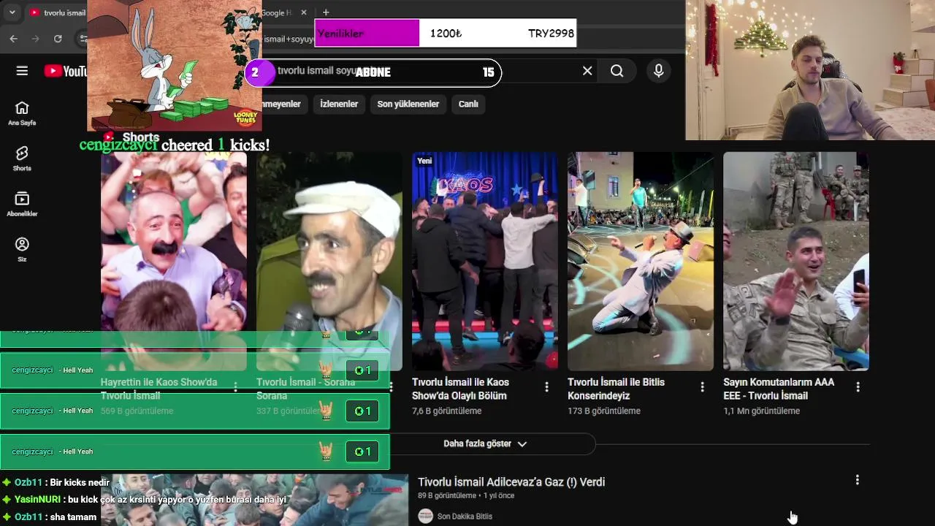This screenshot has width=935, height=526.
Task: Start voice search with microphone icon
Action: tap(659, 71)
